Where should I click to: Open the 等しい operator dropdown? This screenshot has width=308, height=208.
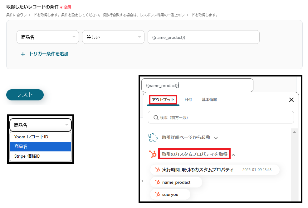tap(113, 37)
